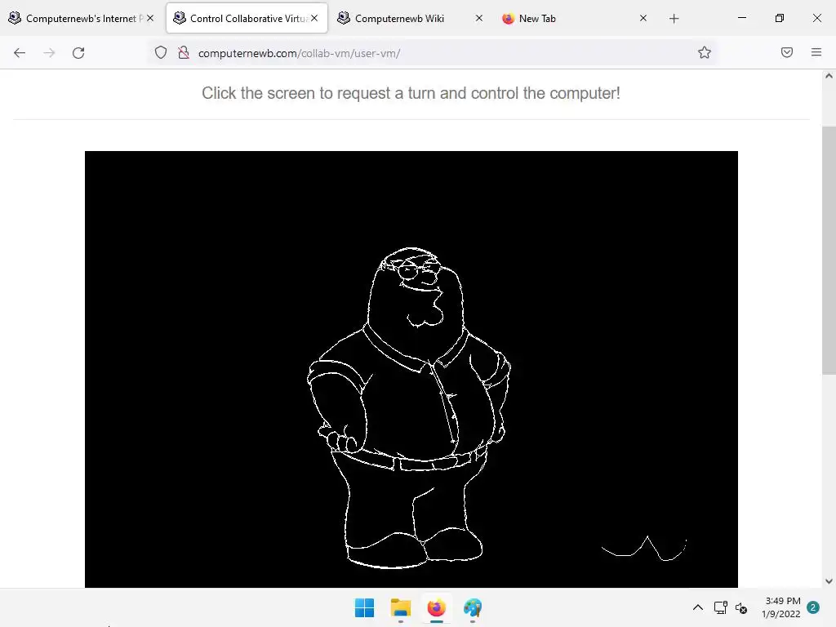Bookmark this page with the star
Viewport: 836px width, 627px height.
click(x=705, y=52)
